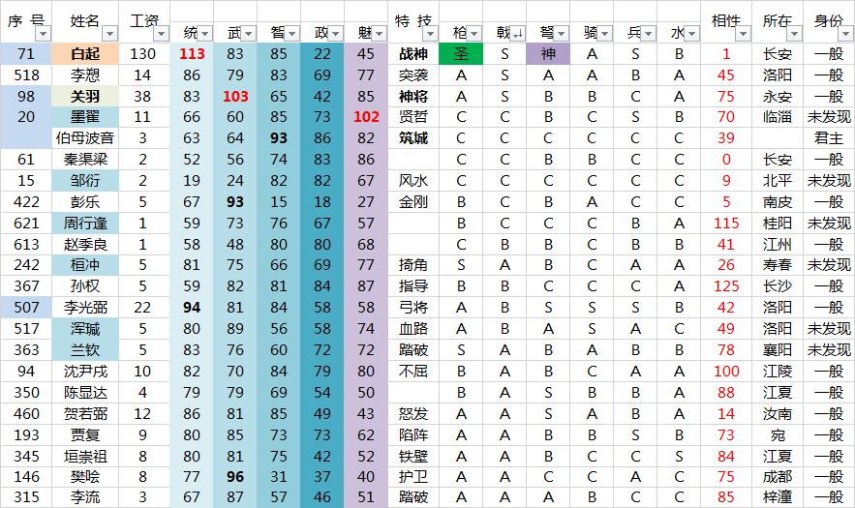Select the 金刚 special skill cell
The image size is (855, 508).
pos(413,202)
